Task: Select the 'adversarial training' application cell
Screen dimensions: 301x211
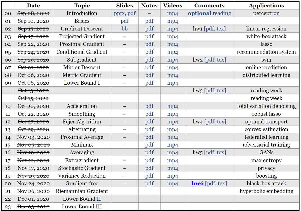Action: [266, 145]
